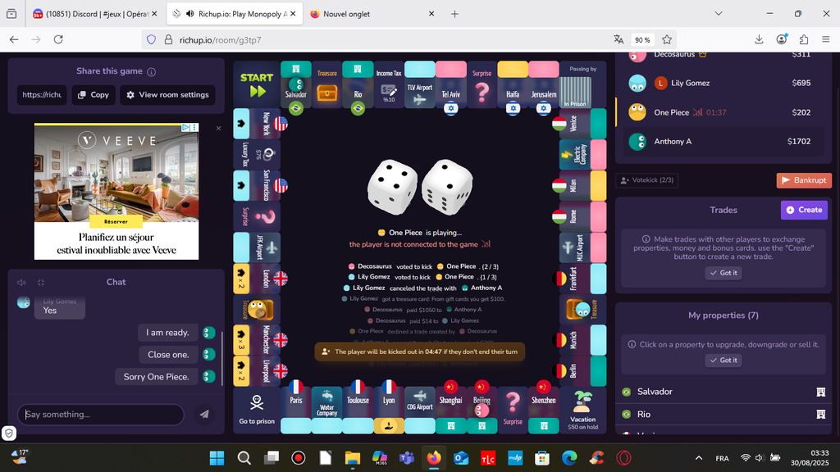The width and height of the screenshot is (840, 472).
Task: Select the TLV Airport tile
Action: [419, 84]
